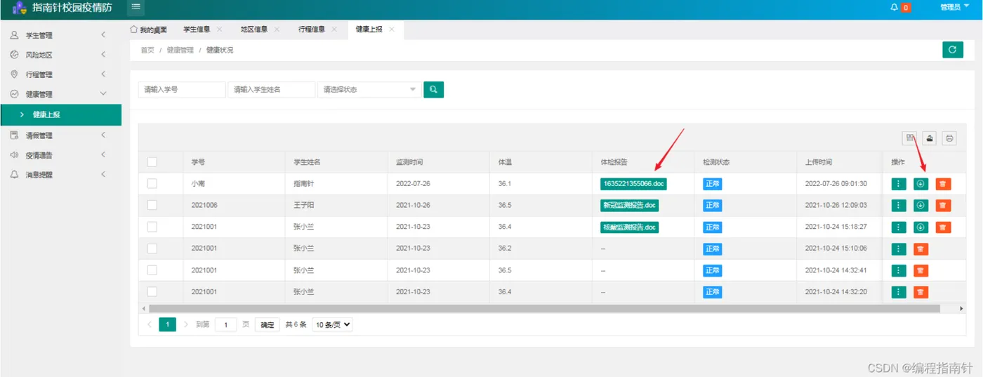Image resolution: width=983 pixels, height=377 pixels.
Task: Delete the 王子阳 record
Action: point(943,206)
